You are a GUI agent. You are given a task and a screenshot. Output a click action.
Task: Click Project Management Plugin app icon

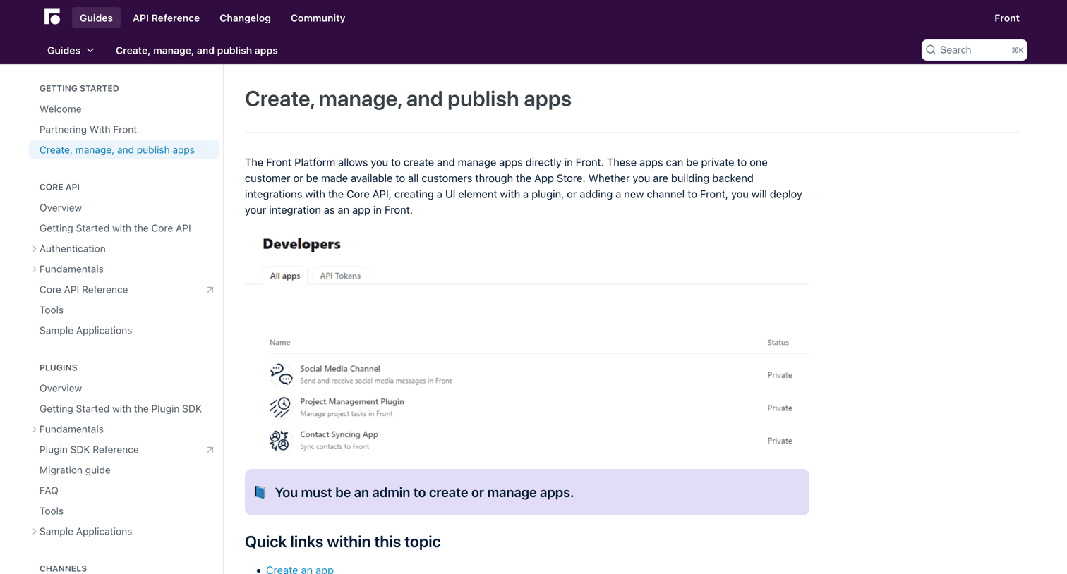click(x=280, y=408)
